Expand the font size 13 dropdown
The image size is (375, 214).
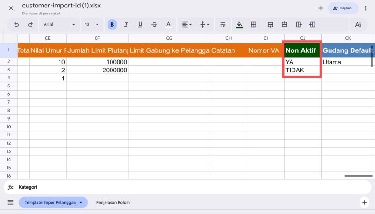(x=92, y=25)
